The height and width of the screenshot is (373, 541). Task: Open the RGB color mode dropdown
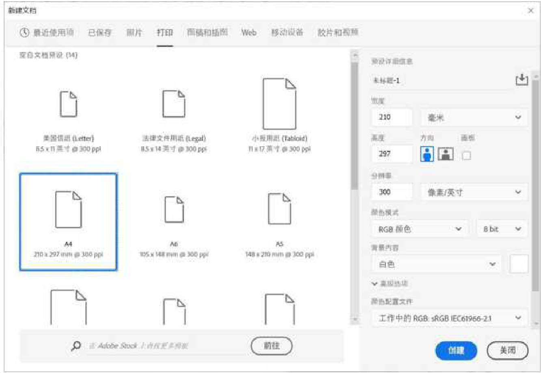tap(420, 229)
